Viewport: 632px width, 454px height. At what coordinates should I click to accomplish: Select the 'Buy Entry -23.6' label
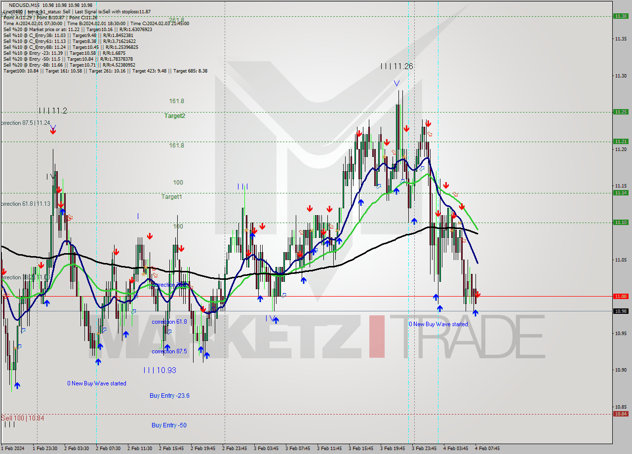click(x=169, y=395)
